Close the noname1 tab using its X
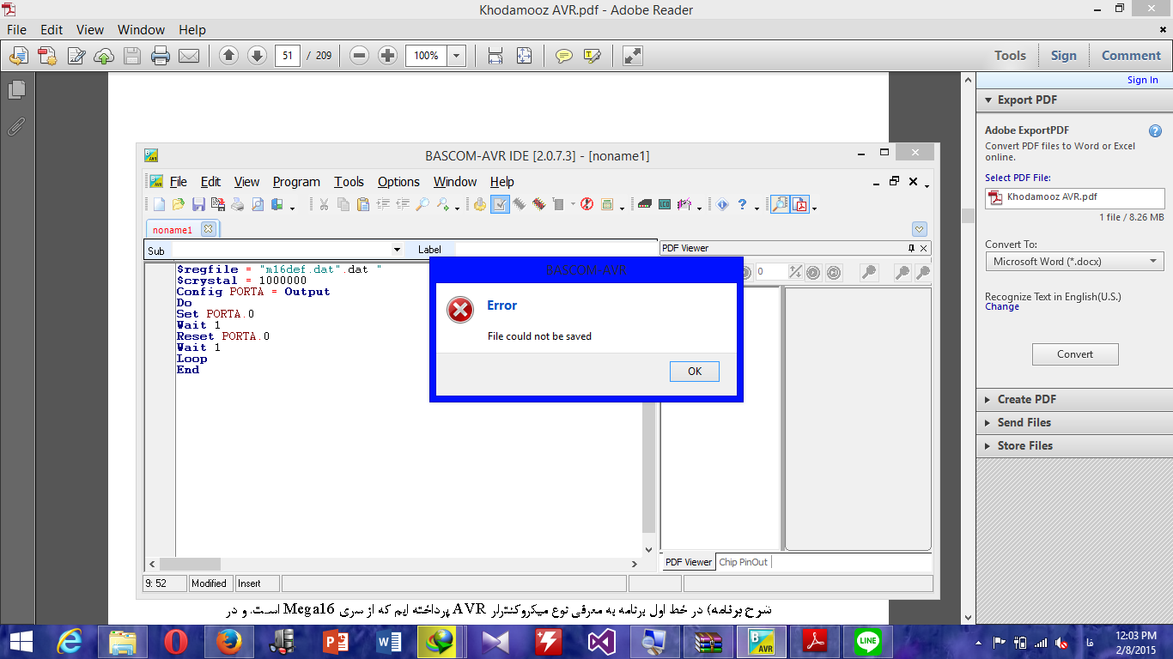1173x659 pixels. click(x=208, y=229)
